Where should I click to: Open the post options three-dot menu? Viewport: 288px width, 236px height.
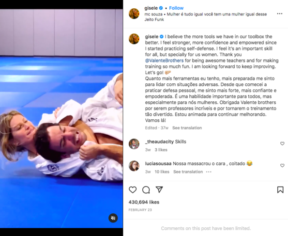pos(280,14)
